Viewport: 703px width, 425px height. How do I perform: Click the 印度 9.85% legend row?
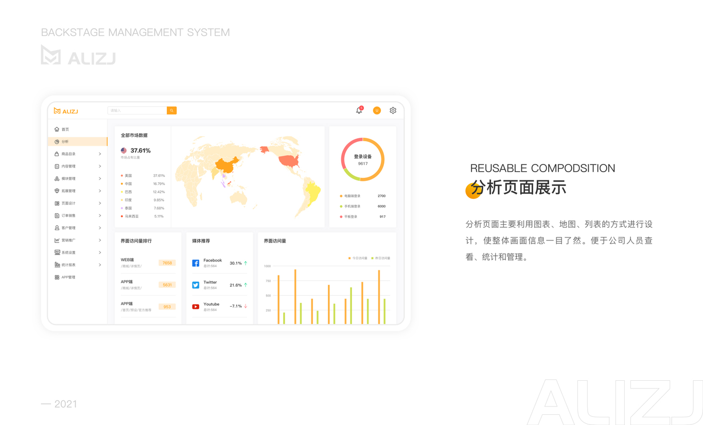(143, 200)
